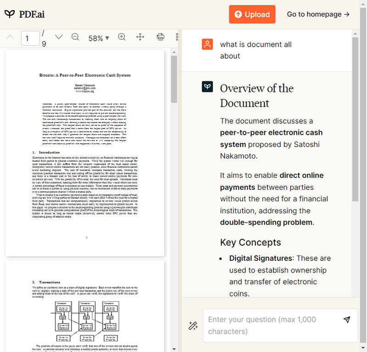This screenshot has width=367, height=352.
Task: Click the PDF.ai logo icon
Action: (10, 14)
